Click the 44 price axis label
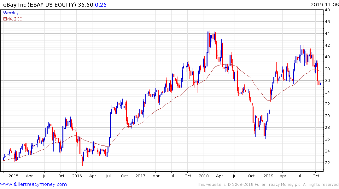339x189 pixels. [x=327, y=33]
